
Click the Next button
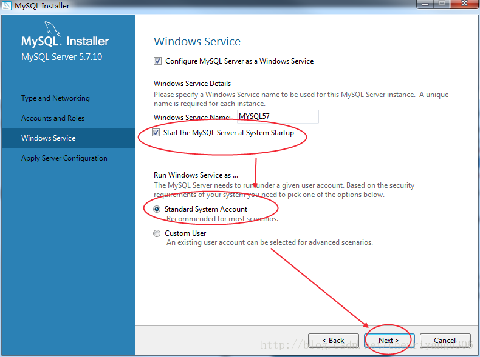[389, 341]
